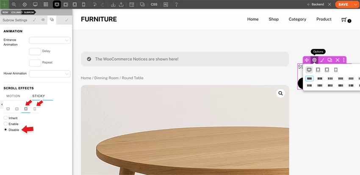The height and width of the screenshot is (175, 360).
Task: Open Subrow Settings tab
Action: point(15,20)
